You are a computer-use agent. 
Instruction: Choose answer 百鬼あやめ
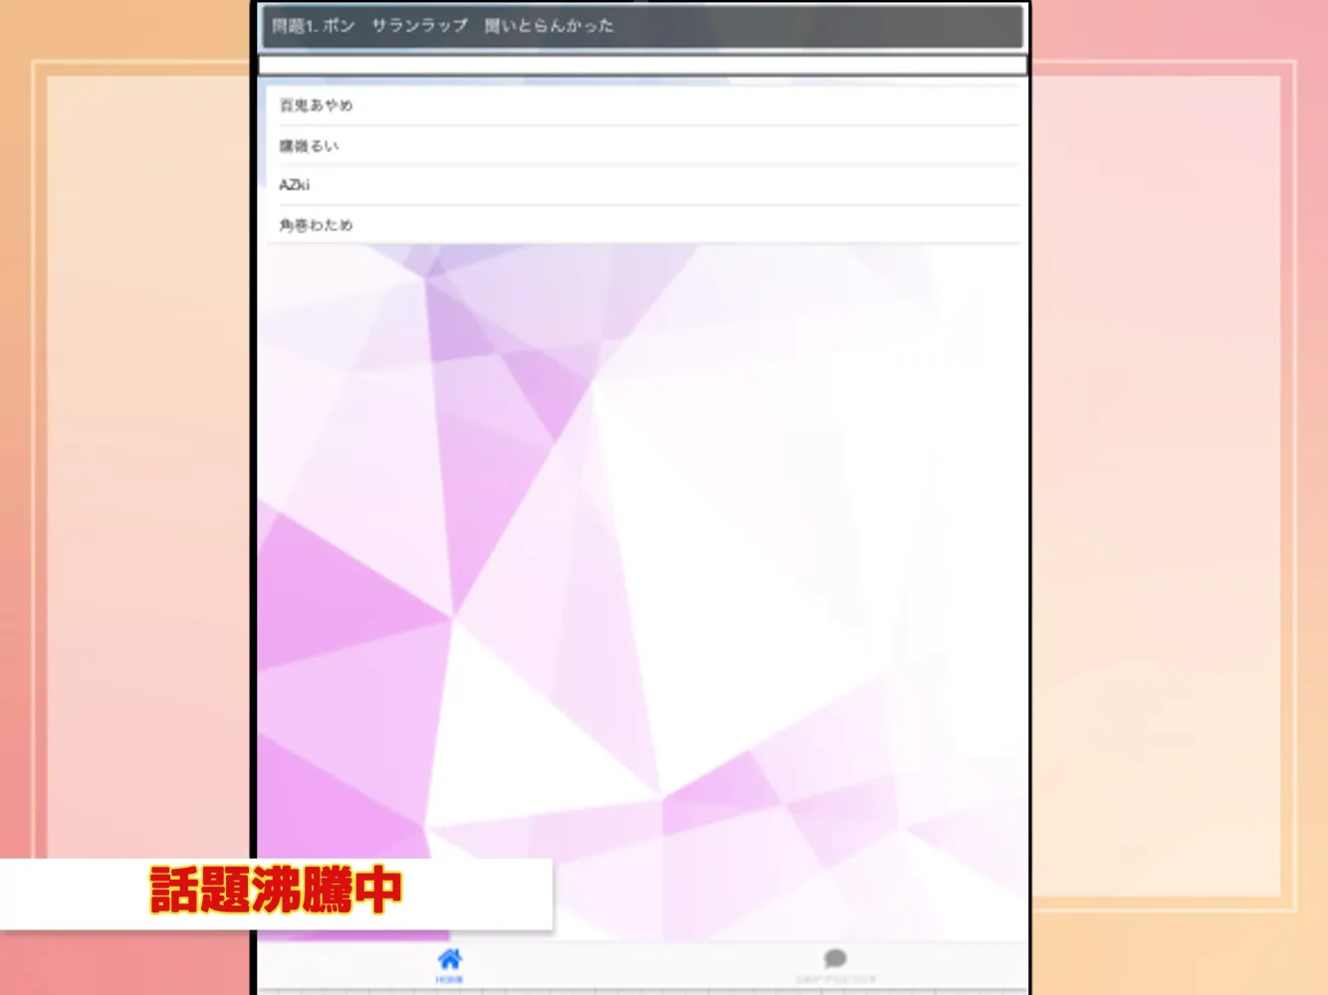click(x=316, y=105)
